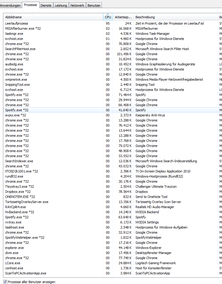Click the svchost.exe memory value 4.960 K
The height and width of the screenshot is (284, 222).
(126, 39)
